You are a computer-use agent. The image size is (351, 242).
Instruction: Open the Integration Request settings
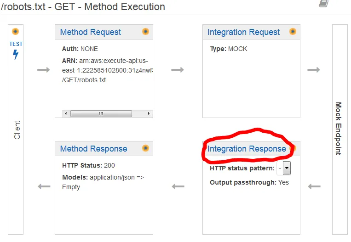click(243, 32)
